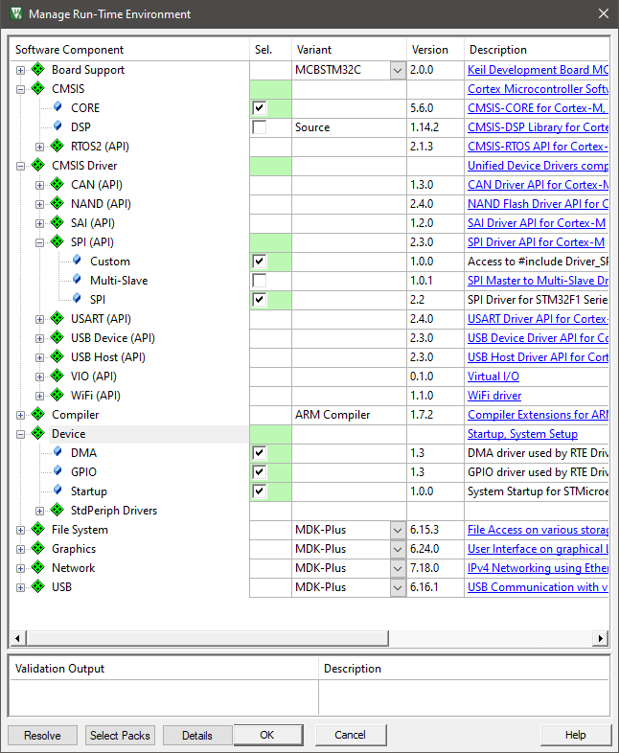This screenshot has width=619, height=753.
Task: Collapse the Device tree node
Action: tap(20, 434)
